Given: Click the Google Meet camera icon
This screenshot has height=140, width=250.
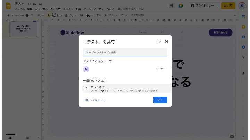Looking at the screenshot, I should click(181, 6).
